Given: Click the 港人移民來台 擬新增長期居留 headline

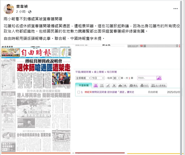Looking at the screenshot, I should click(x=44, y=95).
